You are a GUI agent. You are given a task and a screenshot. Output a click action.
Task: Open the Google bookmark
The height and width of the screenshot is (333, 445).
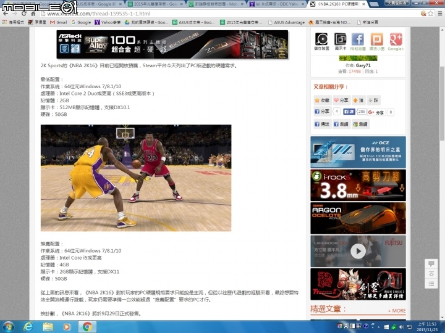click(81, 22)
